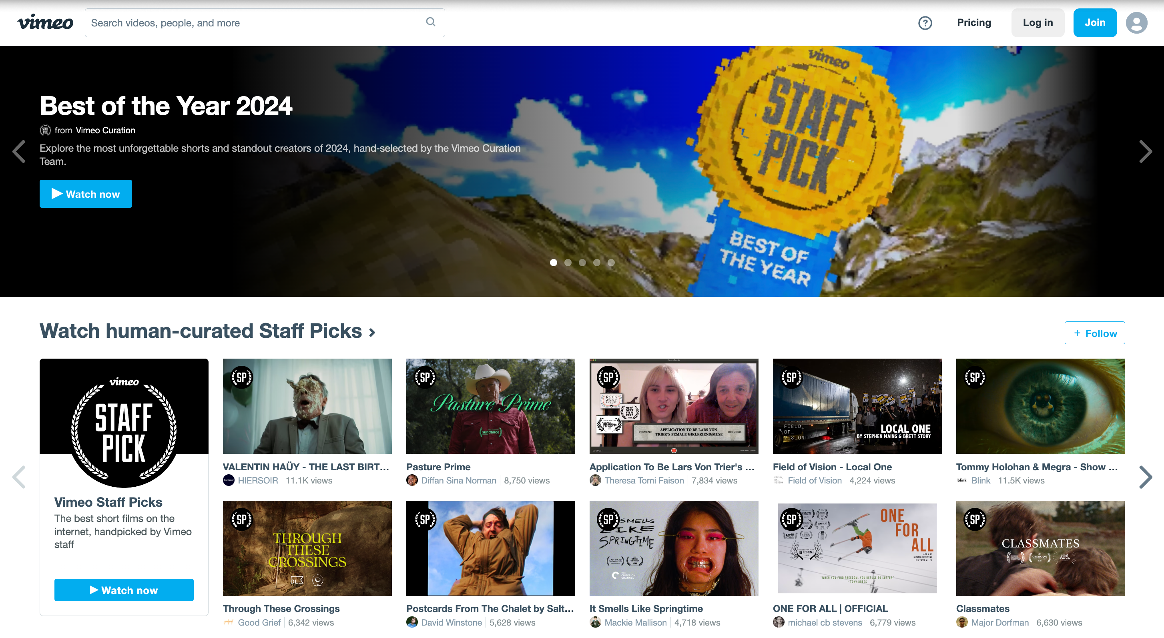1164x638 pixels.
Task: Click the Log in button
Action: tap(1038, 22)
